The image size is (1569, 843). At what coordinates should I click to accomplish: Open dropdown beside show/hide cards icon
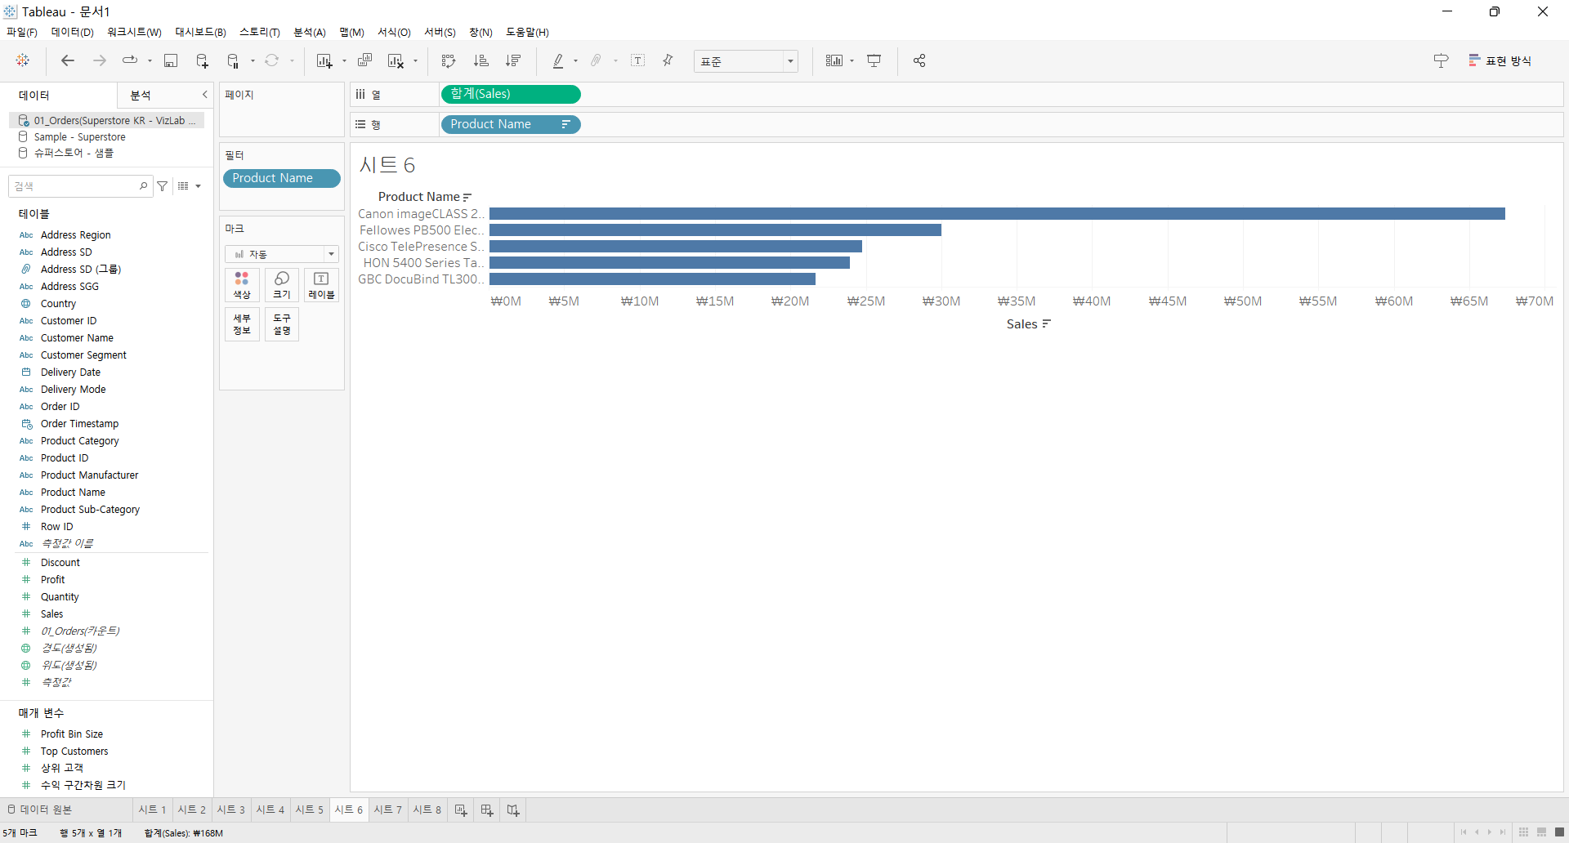[852, 60]
